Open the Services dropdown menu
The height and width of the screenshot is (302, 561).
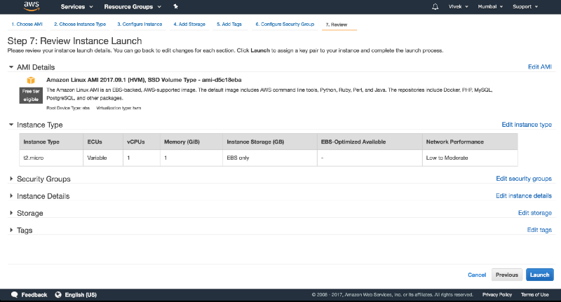(x=76, y=7)
